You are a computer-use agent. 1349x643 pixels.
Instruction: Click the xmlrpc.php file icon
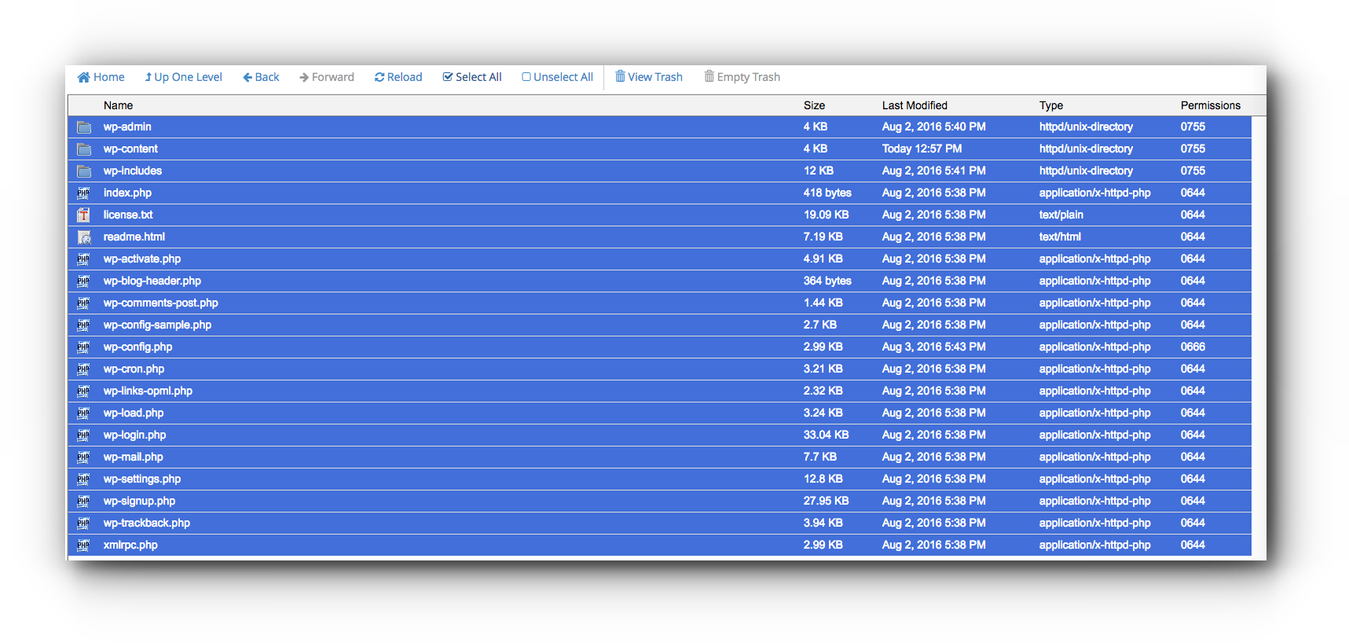83,545
